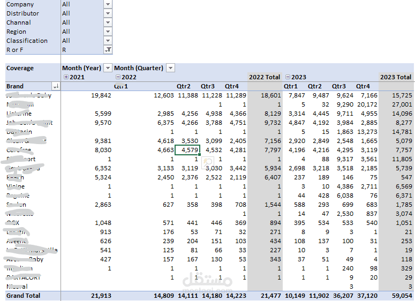Select cell with value 14,096
This screenshot has height=301, width=415.
402,114
